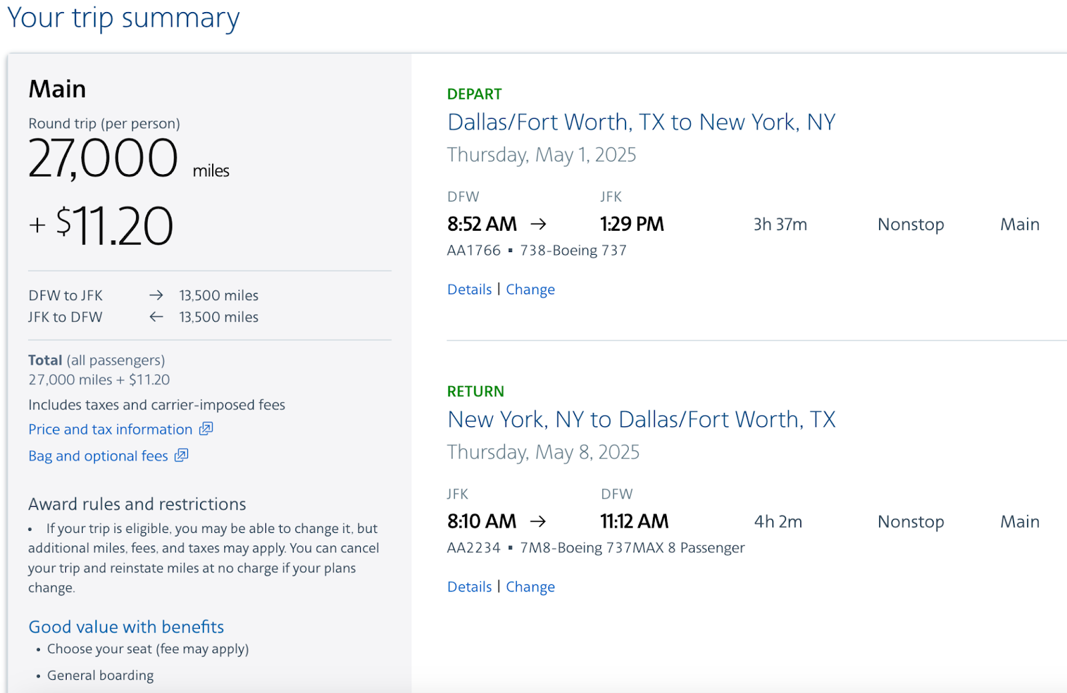Open Bag and optional fees link
The width and height of the screenshot is (1067, 693).
tap(98, 456)
